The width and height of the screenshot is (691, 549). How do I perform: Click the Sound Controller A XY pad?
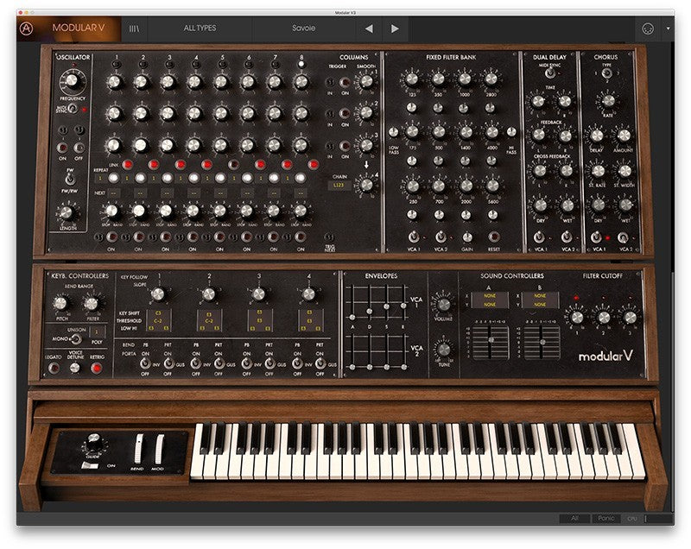(x=491, y=342)
